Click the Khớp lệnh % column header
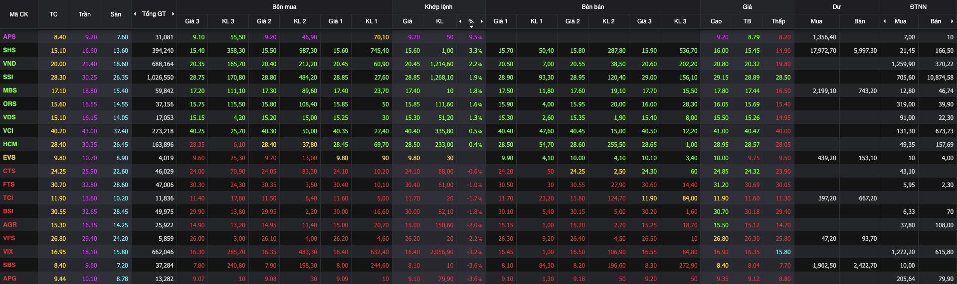The width and height of the screenshot is (957, 284). 471,21
